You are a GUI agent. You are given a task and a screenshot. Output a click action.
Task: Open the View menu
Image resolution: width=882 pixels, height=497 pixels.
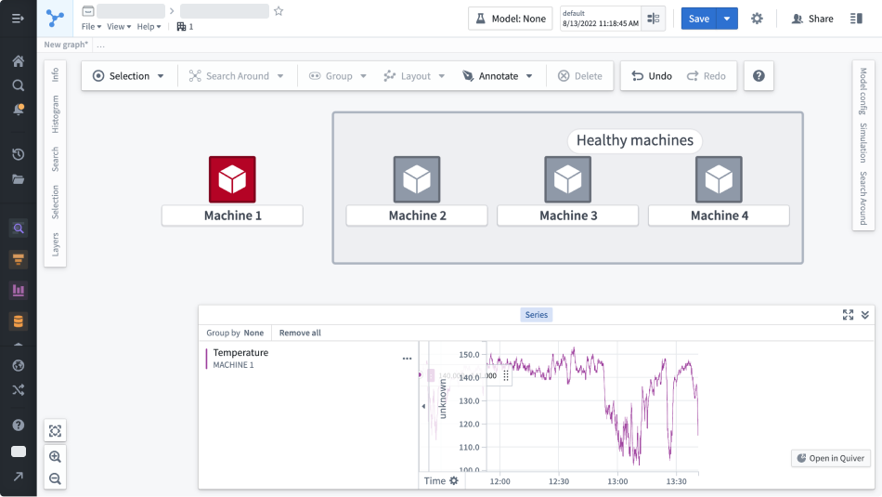point(119,26)
